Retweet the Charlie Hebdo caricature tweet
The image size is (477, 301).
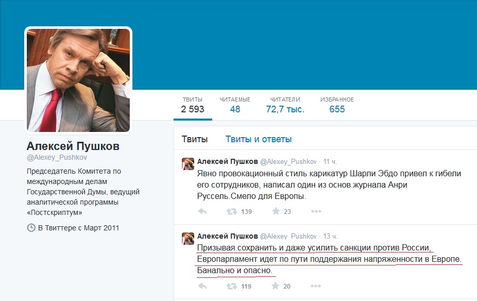pyautogui.click(x=232, y=211)
